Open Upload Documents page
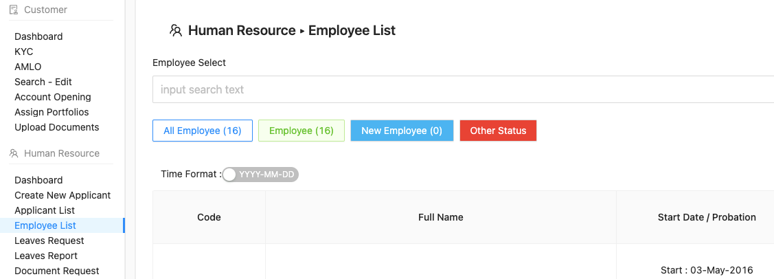The width and height of the screenshot is (774, 279). [57, 127]
